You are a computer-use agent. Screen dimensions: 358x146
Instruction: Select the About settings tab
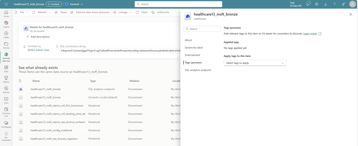point(188,40)
